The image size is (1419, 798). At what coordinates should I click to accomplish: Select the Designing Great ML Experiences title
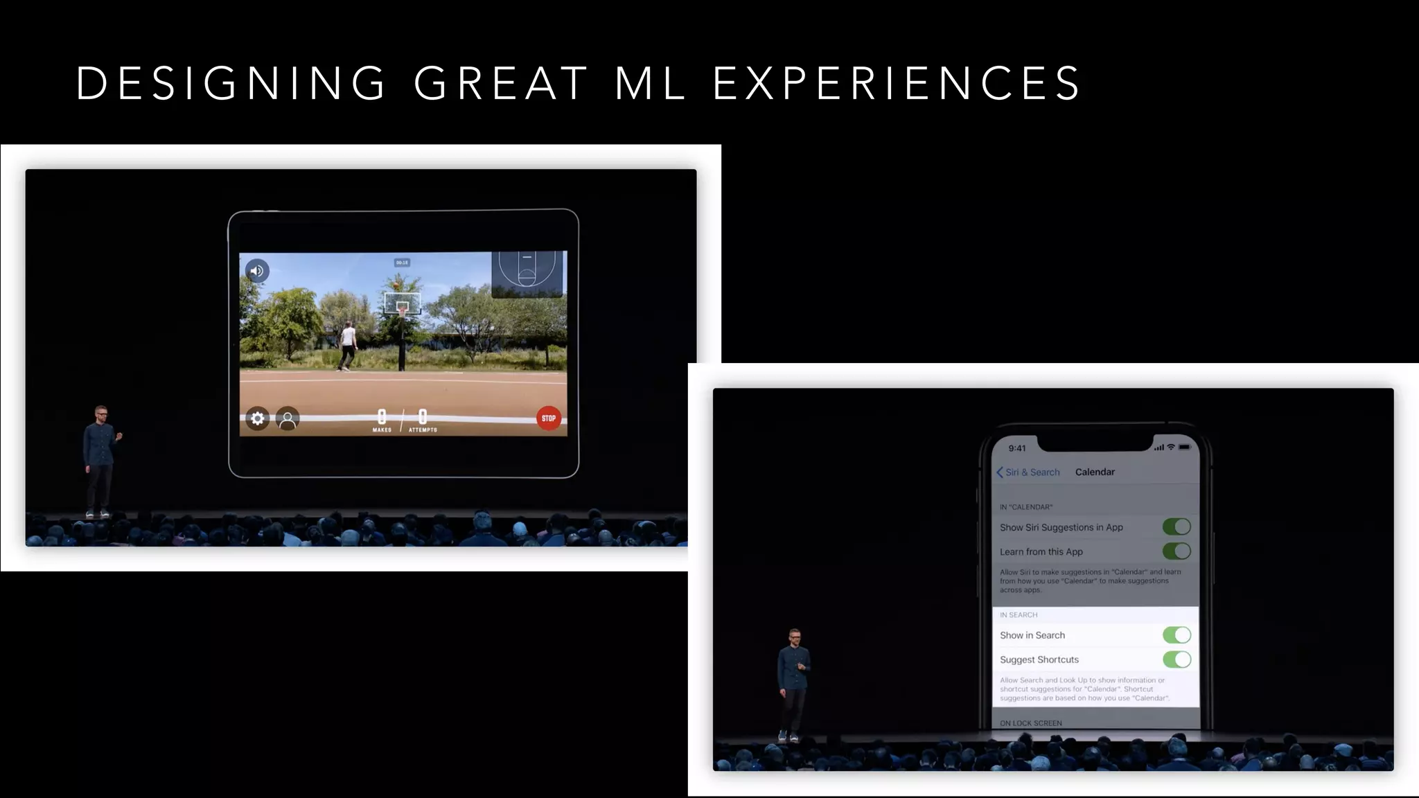coord(578,84)
